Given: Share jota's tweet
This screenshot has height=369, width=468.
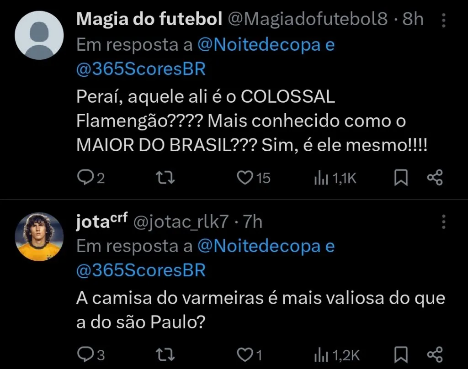Looking at the screenshot, I should [x=435, y=354].
